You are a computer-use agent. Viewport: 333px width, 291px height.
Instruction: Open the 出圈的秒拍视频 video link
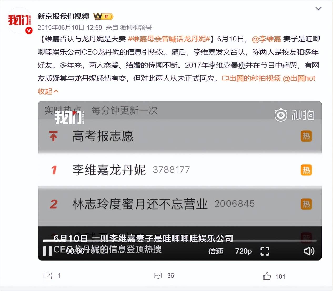251,78
